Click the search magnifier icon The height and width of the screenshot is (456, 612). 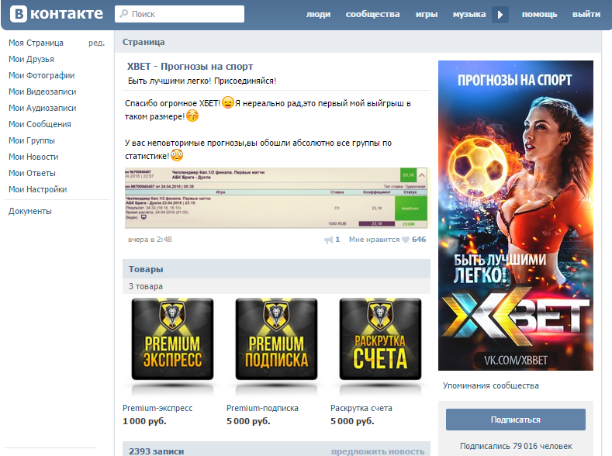point(124,14)
